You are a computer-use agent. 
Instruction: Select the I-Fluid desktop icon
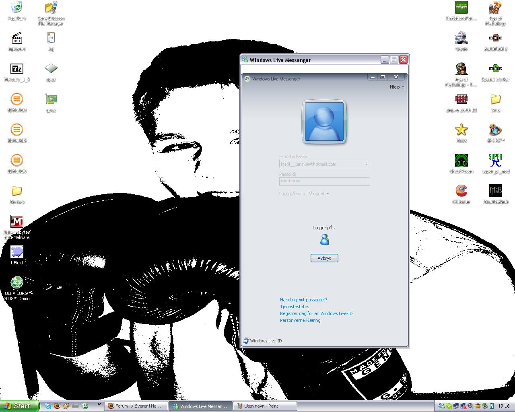pos(17,255)
